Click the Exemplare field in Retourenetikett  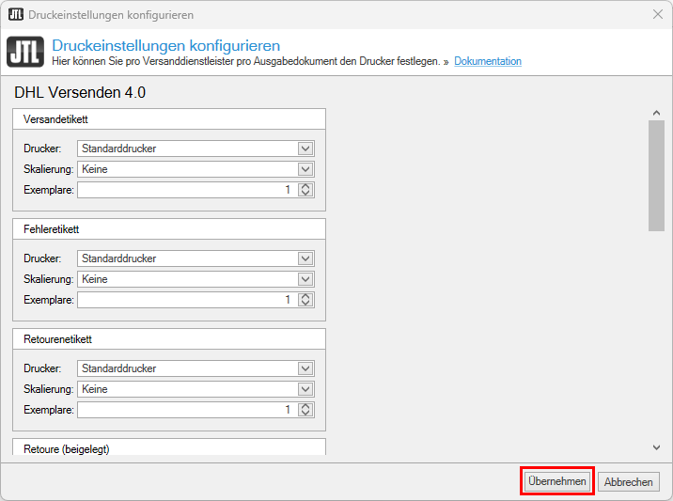pyautogui.click(x=186, y=410)
